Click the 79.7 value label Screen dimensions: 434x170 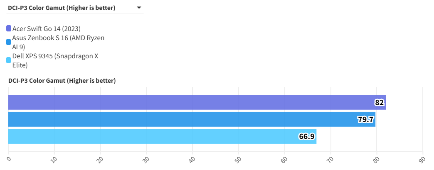(366, 120)
